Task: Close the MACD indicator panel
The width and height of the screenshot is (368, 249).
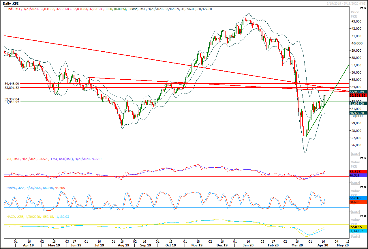Action: tap(366, 216)
